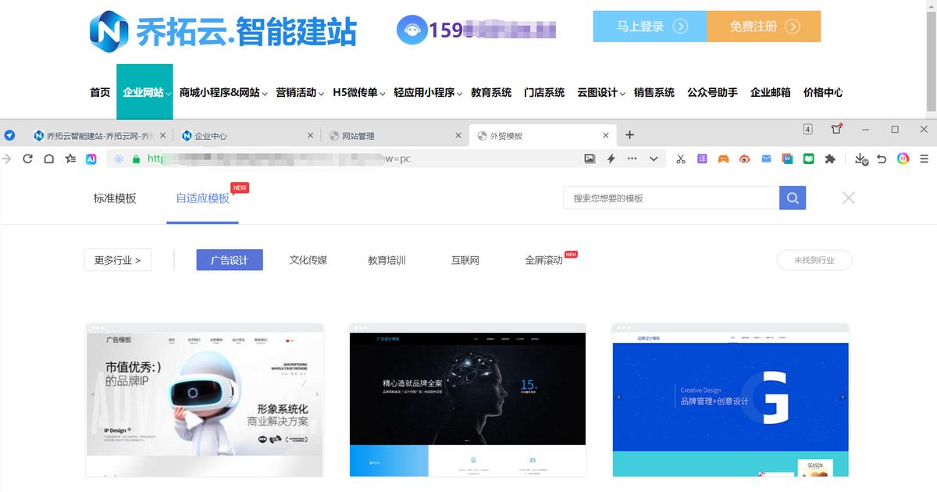Screen dimensions: 937x492
Task: Click the lightning speed-mode icon
Action: coord(611,159)
